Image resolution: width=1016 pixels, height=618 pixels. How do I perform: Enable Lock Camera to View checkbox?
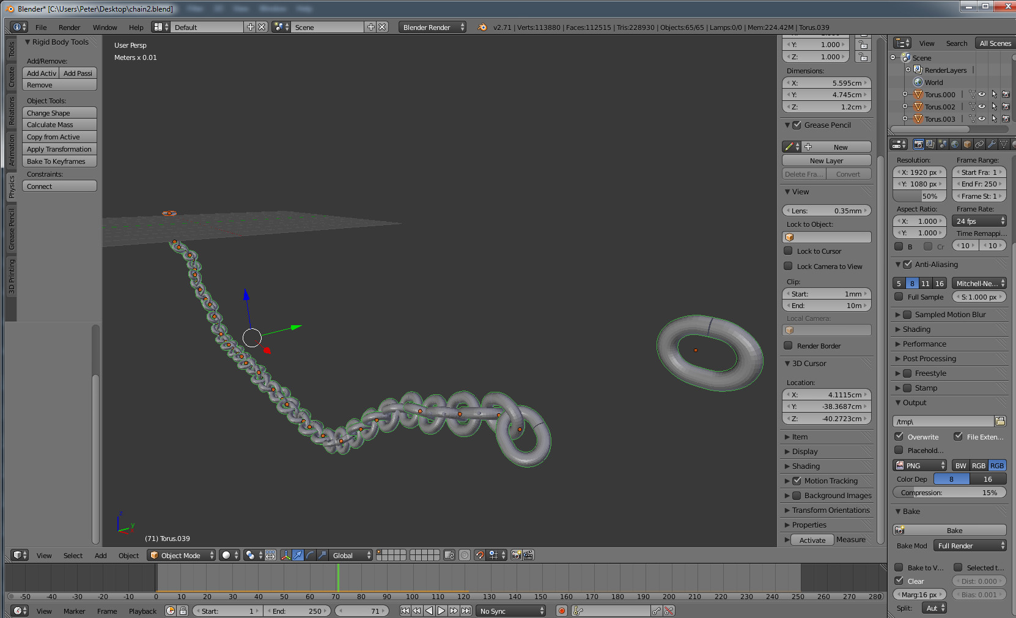click(x=788, y=266)
